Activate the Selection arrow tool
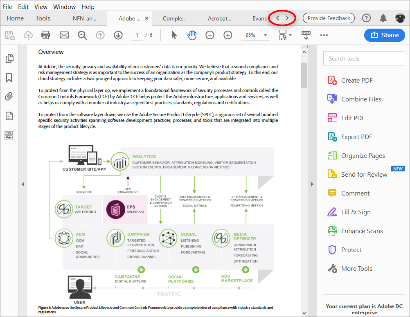This screenshot has width=410, height=317. click(x=174, y=35)
